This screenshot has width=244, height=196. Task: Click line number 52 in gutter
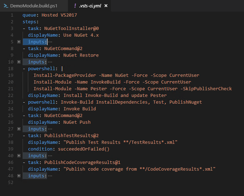pyautogui.click(x=11, y=183)
